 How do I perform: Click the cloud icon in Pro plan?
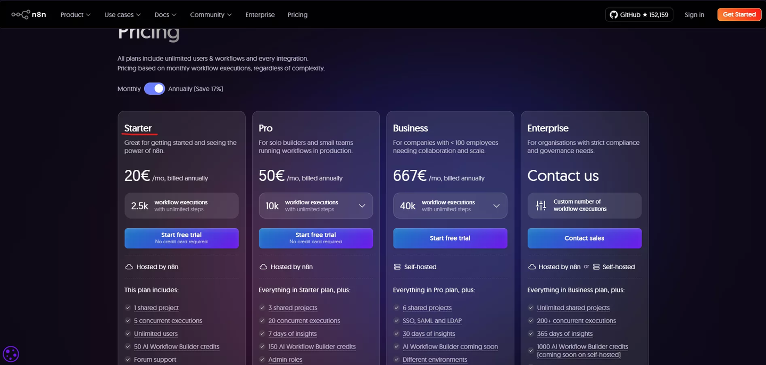pos(263,267)
